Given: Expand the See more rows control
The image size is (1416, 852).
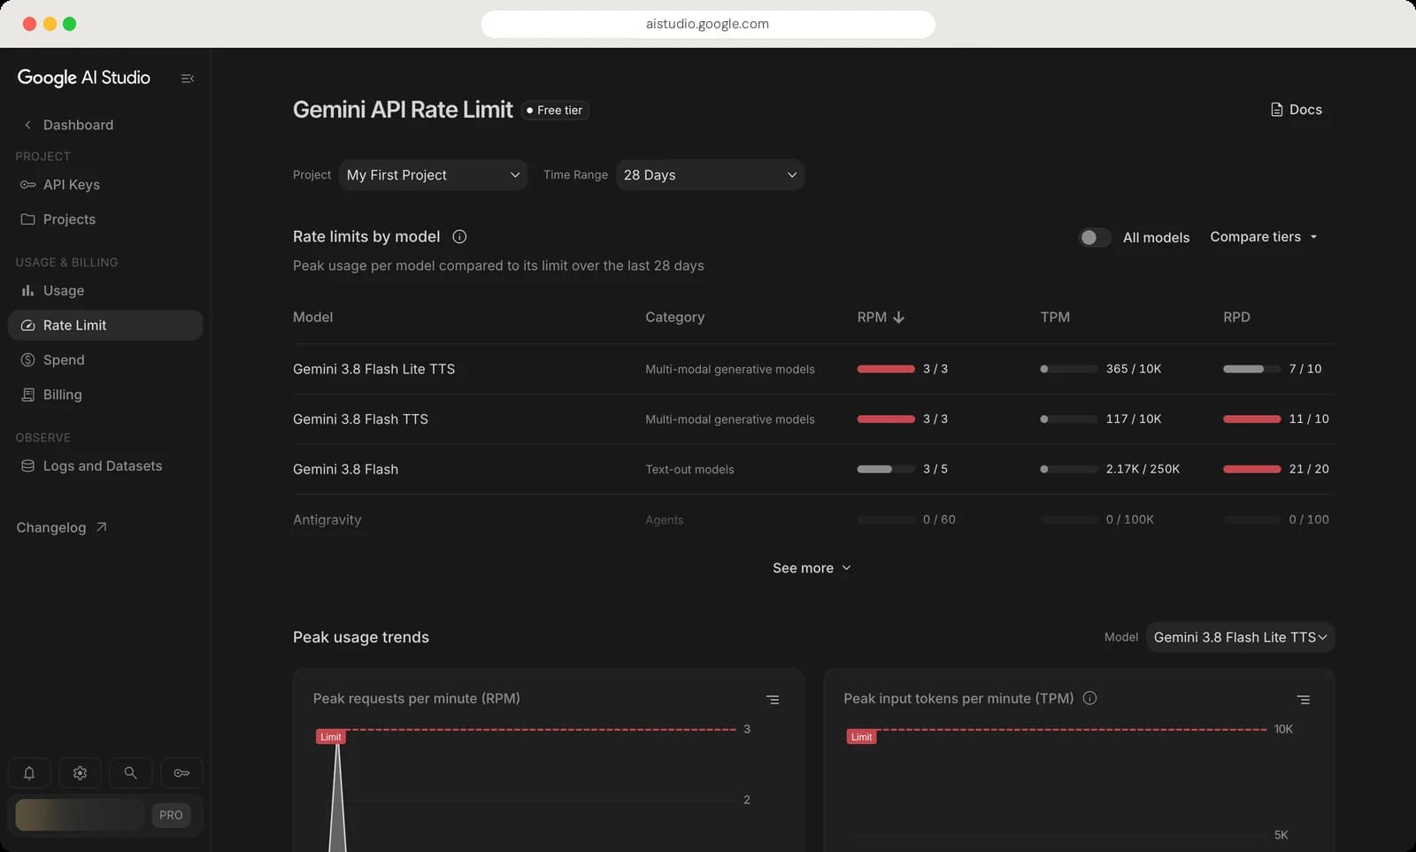Looking at the screenshot, I should pos(812,568).
